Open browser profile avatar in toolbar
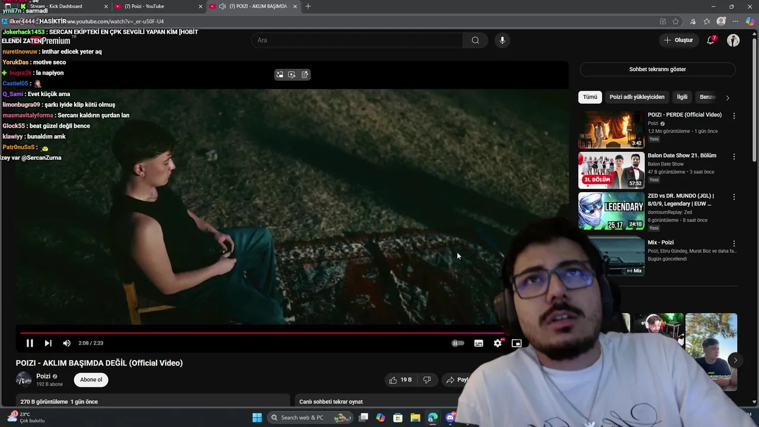Image resolution: width=759 pixels, height=427 pixels. point(721,21)
